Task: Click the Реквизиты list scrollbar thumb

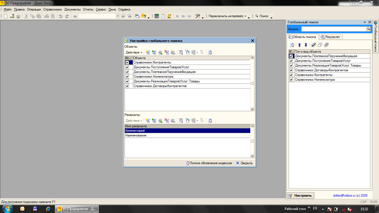Action: click(252, 141)
